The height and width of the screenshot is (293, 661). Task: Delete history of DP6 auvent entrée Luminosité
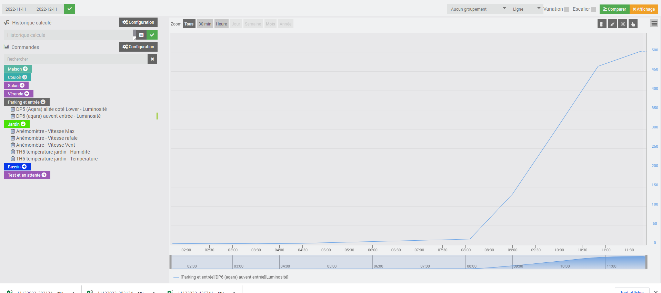point(13,116)
